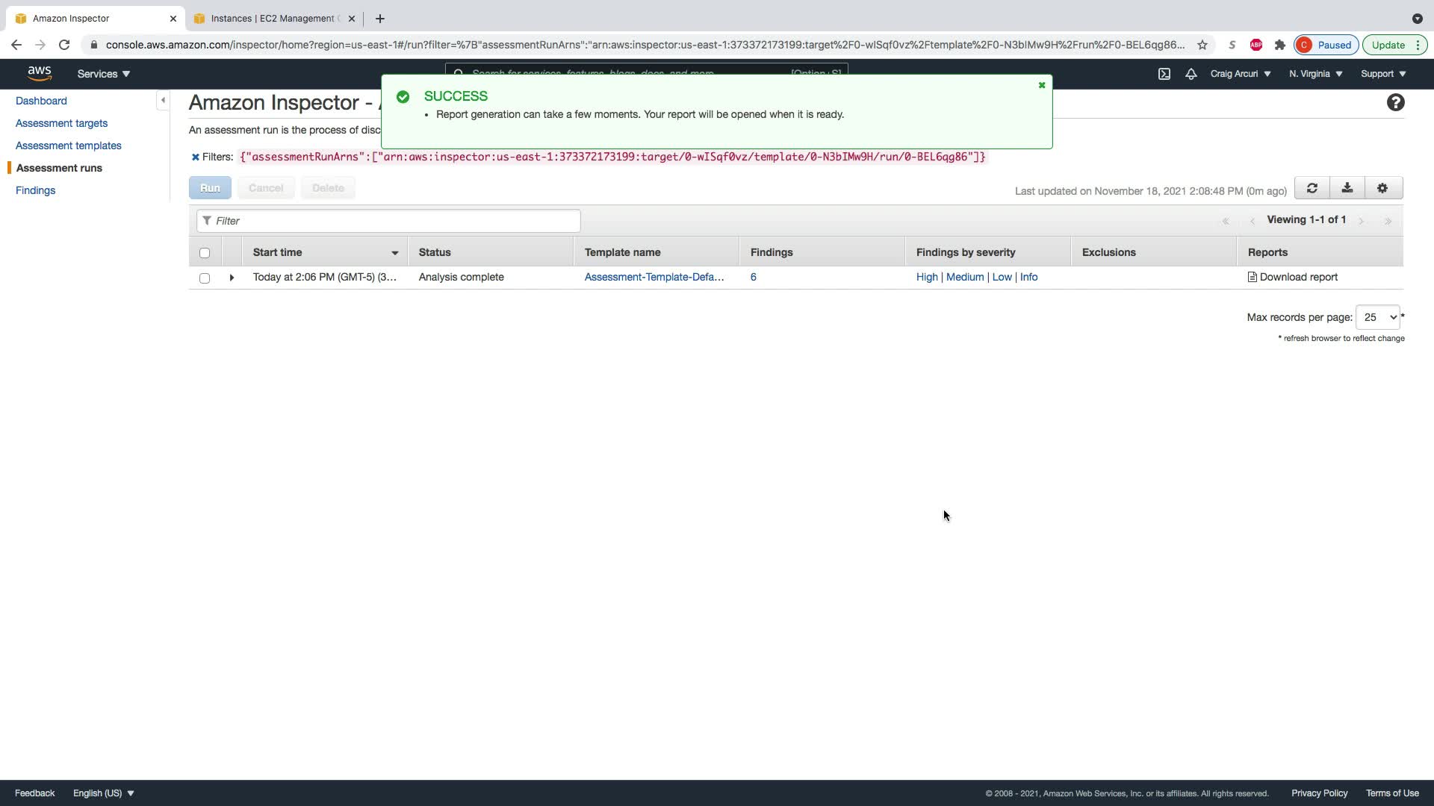Go to Assessment templates in sidebar
Screen dimensions: 1434x806
68,146
